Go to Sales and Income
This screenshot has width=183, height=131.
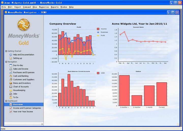pos(21,69)
